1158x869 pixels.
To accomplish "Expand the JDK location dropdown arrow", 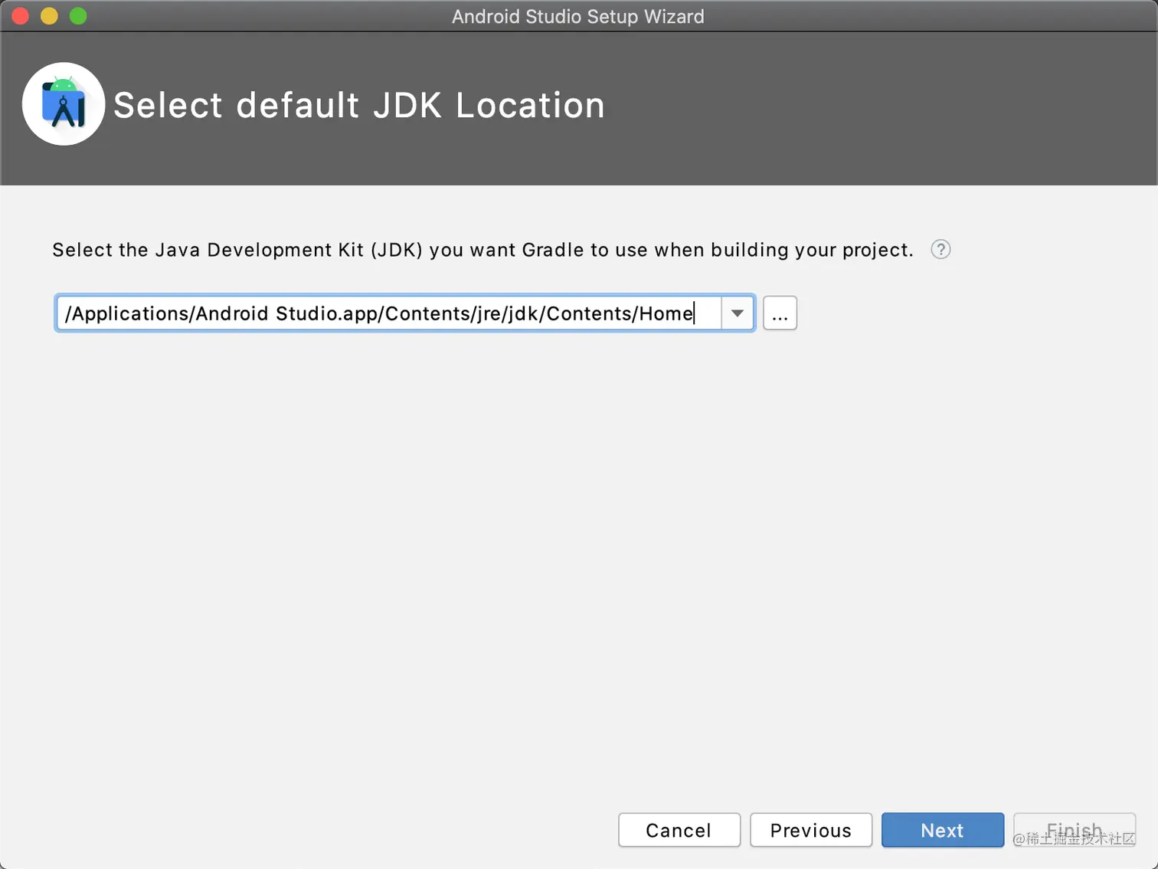I will 738,313.
